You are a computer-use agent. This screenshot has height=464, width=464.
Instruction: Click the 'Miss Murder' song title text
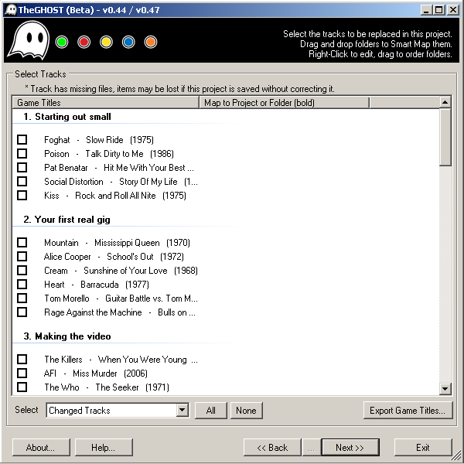click(x=94, y=374)
